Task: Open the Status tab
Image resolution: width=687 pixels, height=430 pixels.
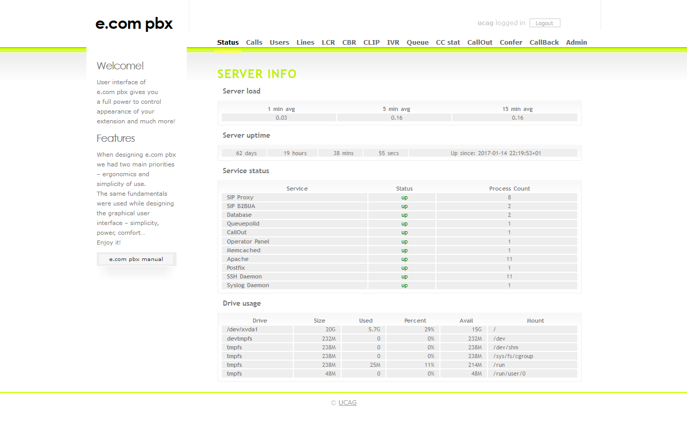Action: tap(228, 43)
